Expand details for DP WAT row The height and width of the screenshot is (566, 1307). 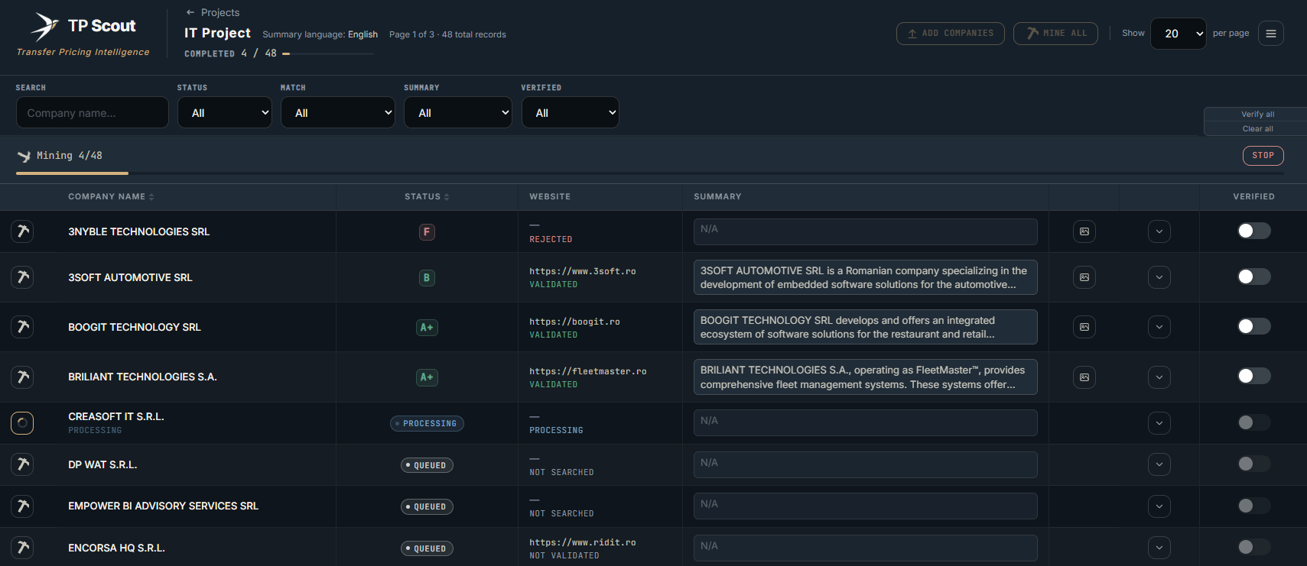[1159, 464]
